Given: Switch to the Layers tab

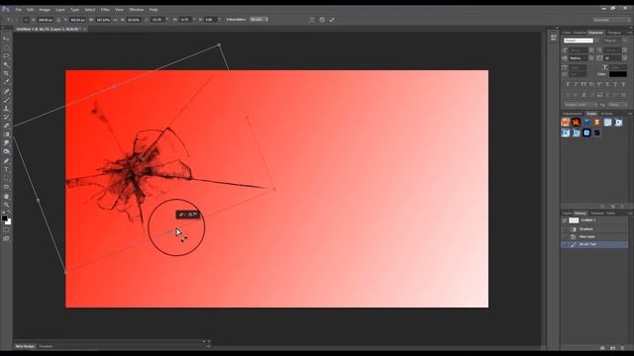Looking at the screenshot, I should coord(567,214).
